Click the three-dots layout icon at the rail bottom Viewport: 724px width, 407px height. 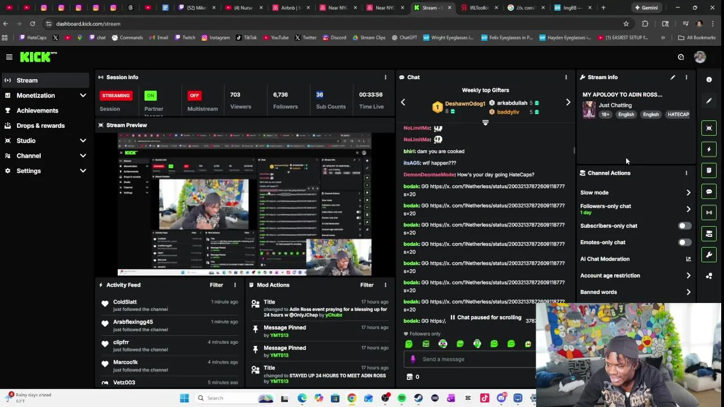click(709, 276)
